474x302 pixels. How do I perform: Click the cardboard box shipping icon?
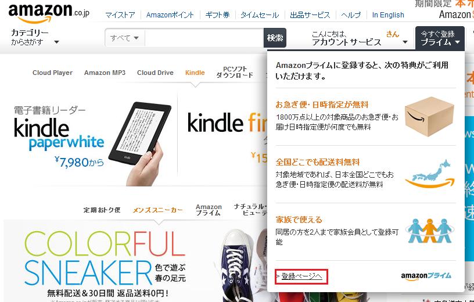click(x=429, y=116)
